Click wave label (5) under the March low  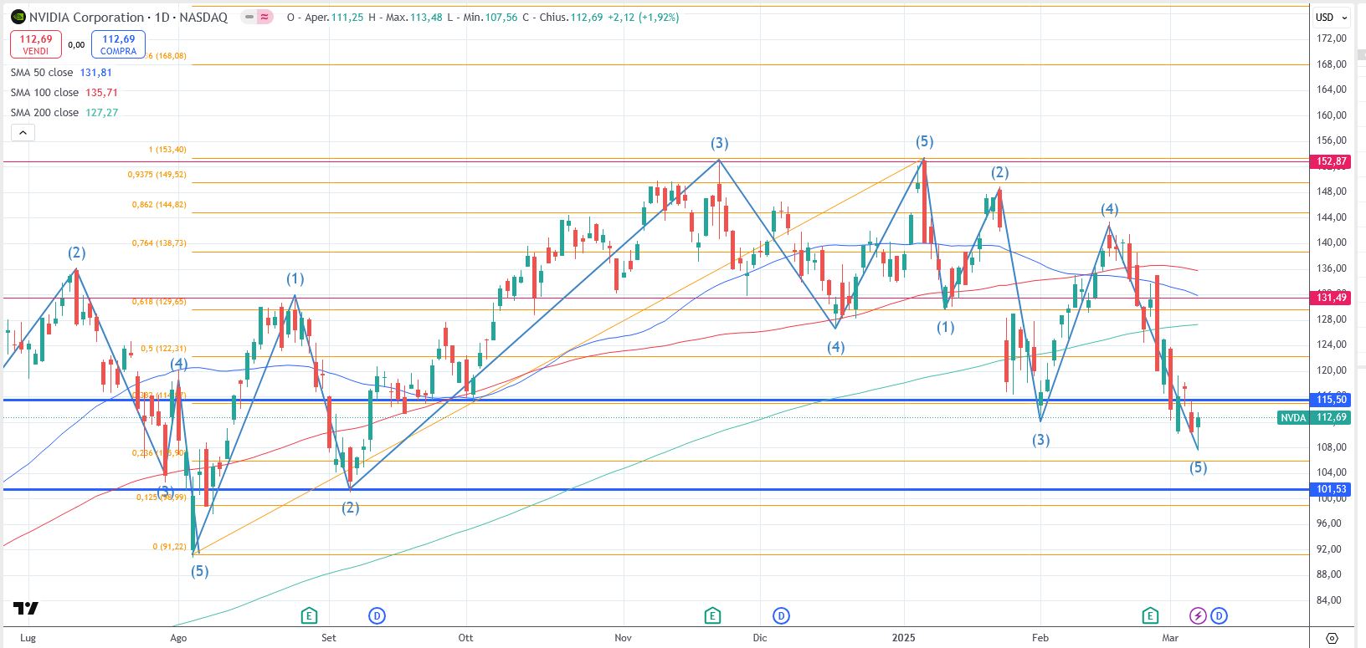pyautogui.click(x=1199, y=467)
